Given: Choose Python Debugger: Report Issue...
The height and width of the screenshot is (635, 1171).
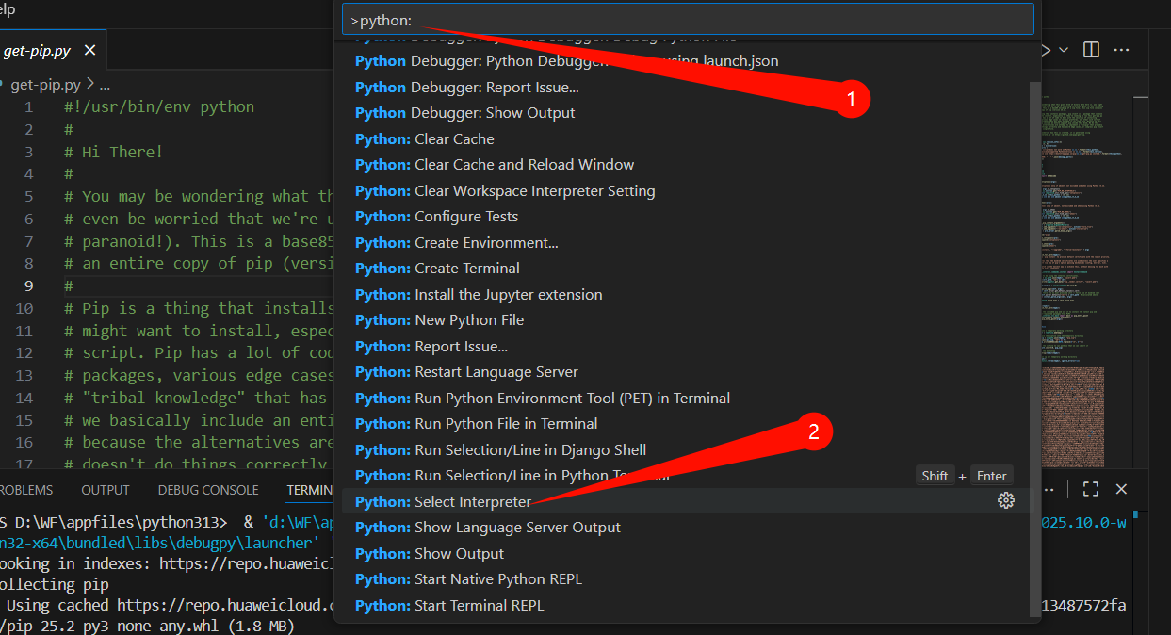Looking at the screenshot, I should (688, 87).
